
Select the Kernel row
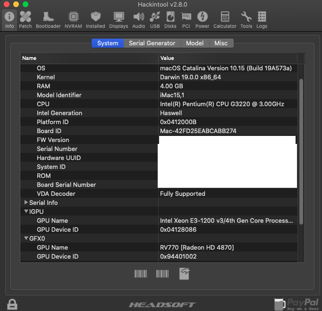pyautogui.click(x=159, y=77)
